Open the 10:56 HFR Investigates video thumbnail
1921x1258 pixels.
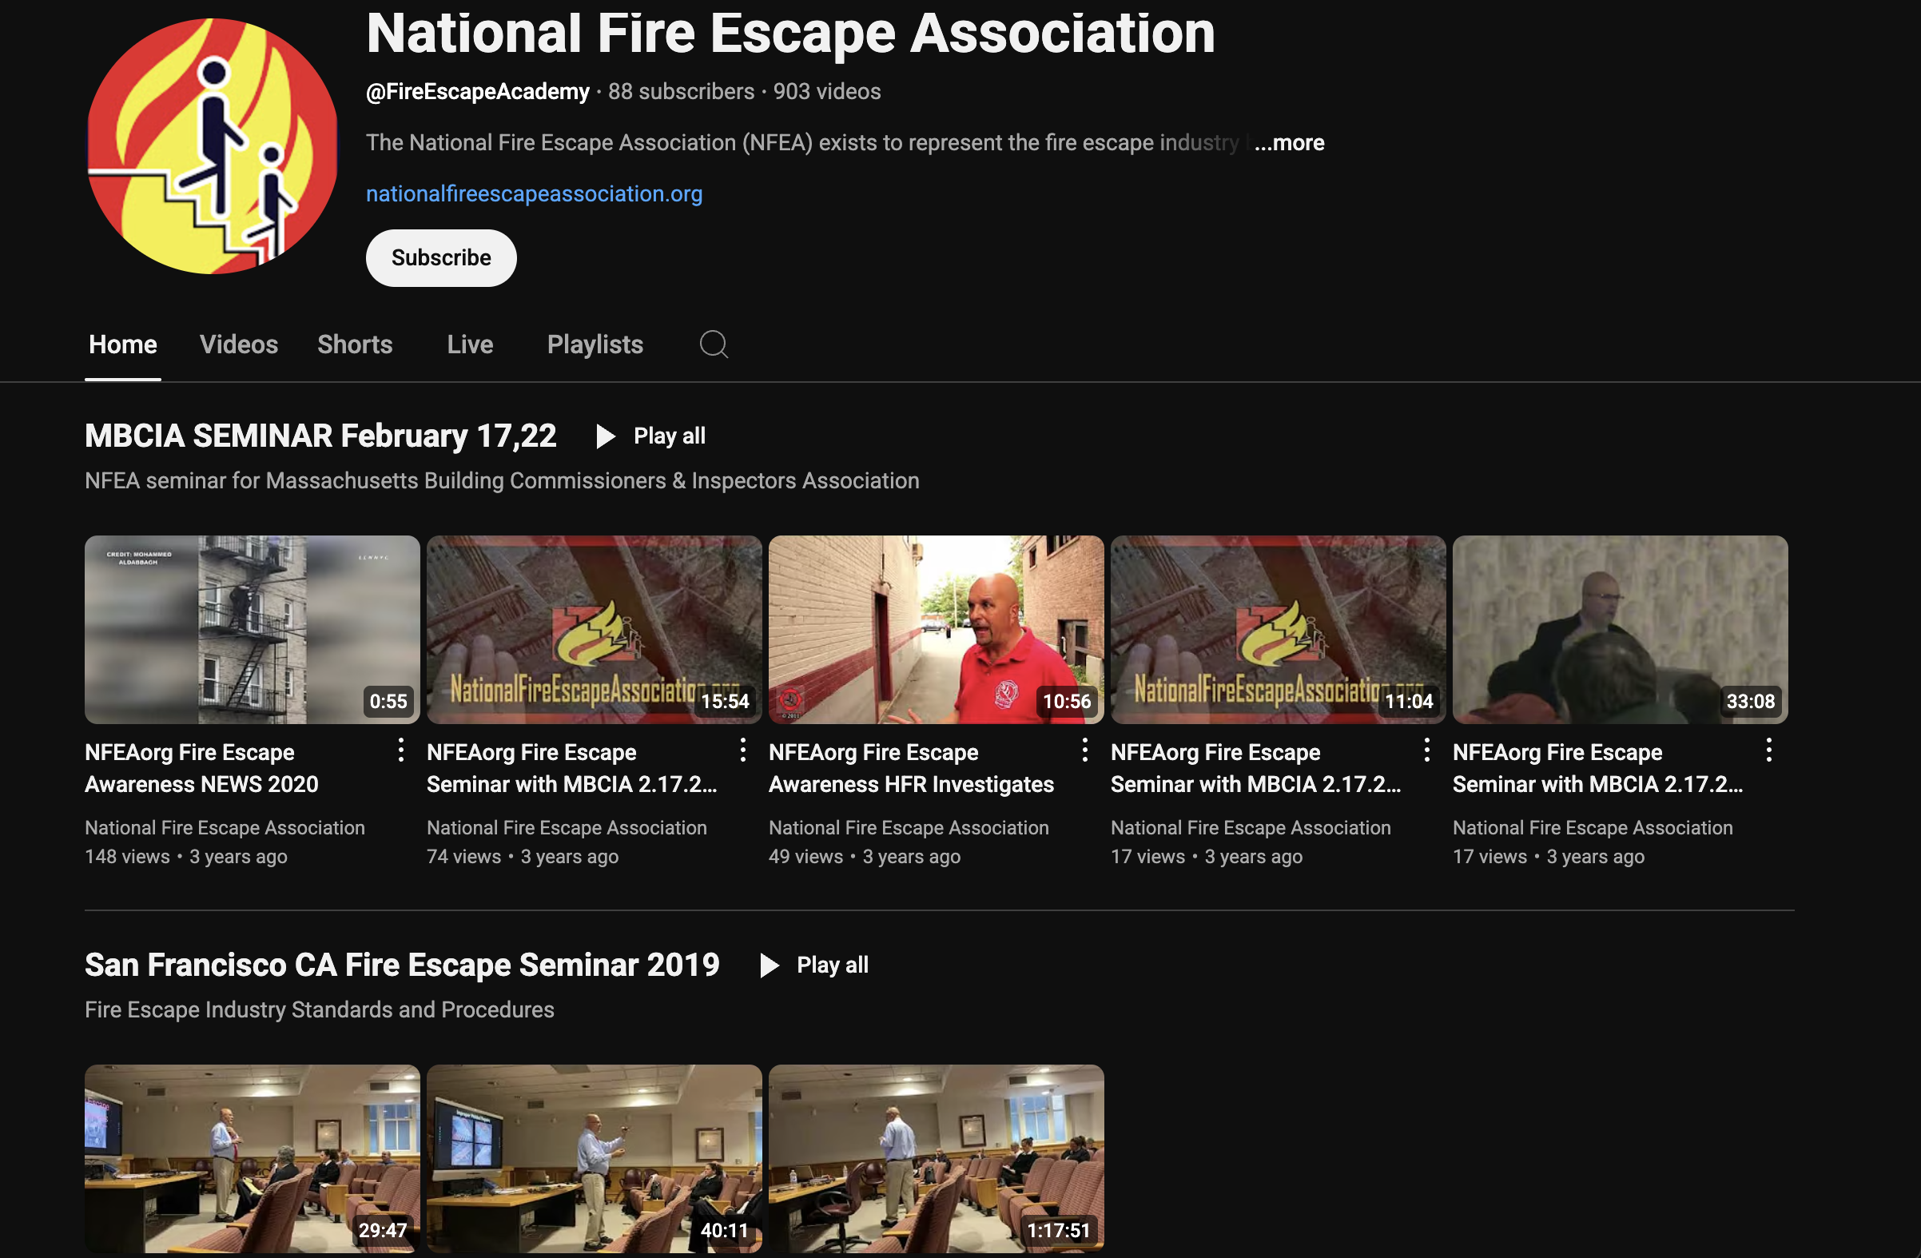click(x=936, y=630)
